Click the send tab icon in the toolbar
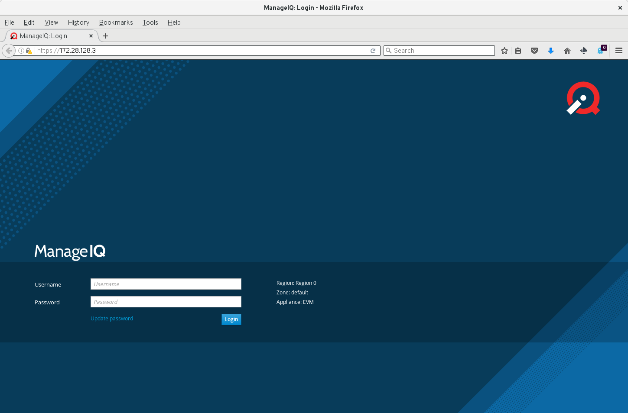This screenshot has height=413, width=628. [584, 51]
